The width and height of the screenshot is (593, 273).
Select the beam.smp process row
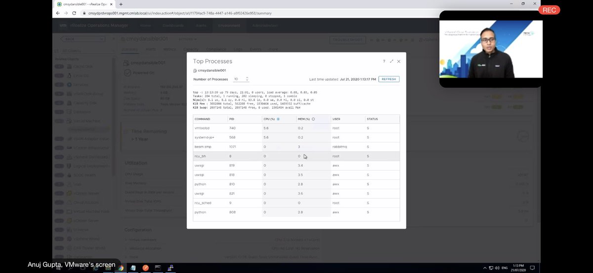click(x=296, y=147)
